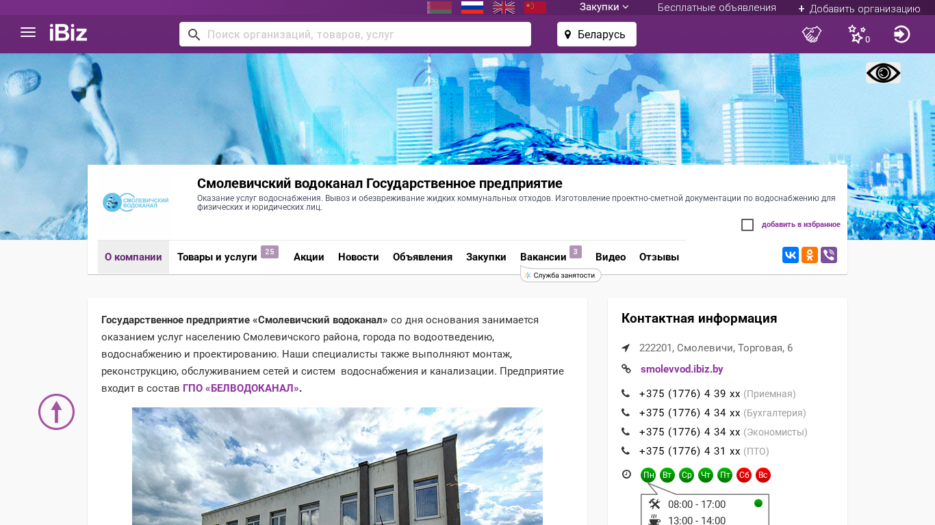Image resolution: width=935 pixels, height=525 pixels.
Task: Click the address location arrow icon
Action: pyautogui.click(x=626, y=348)
